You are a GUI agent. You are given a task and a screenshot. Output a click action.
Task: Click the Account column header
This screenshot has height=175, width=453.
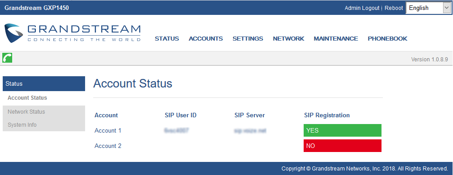point(106,115)
